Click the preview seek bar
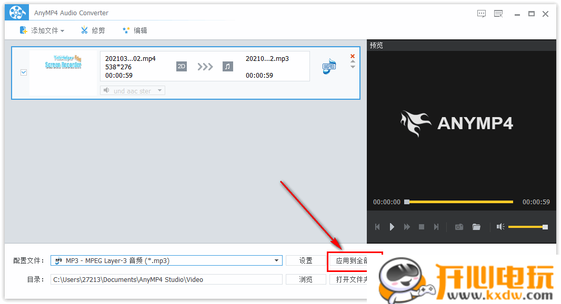 459,202
